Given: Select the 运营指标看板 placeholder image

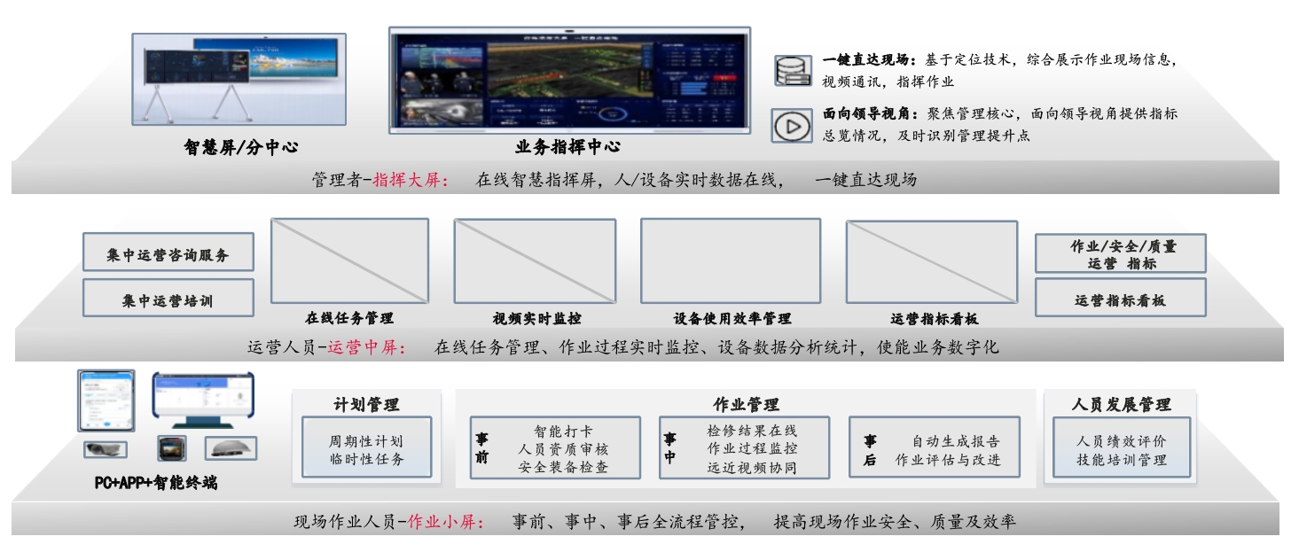Looking at the screenshot, I should (x=933, y=261).
